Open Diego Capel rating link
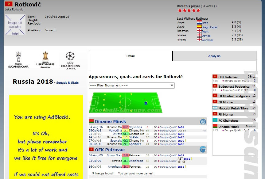This screenshot has width=265, height=179. pos(209,27)
